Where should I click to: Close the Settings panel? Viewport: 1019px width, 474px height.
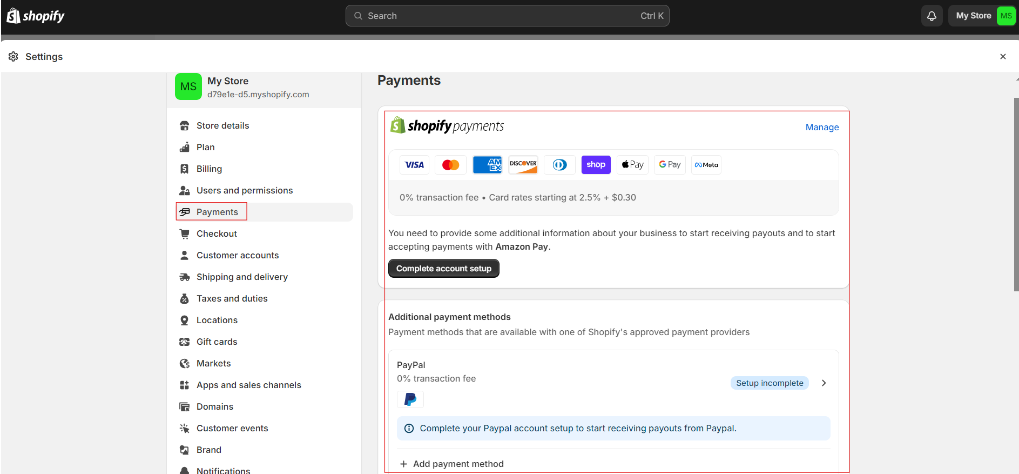coord(1003,57)
